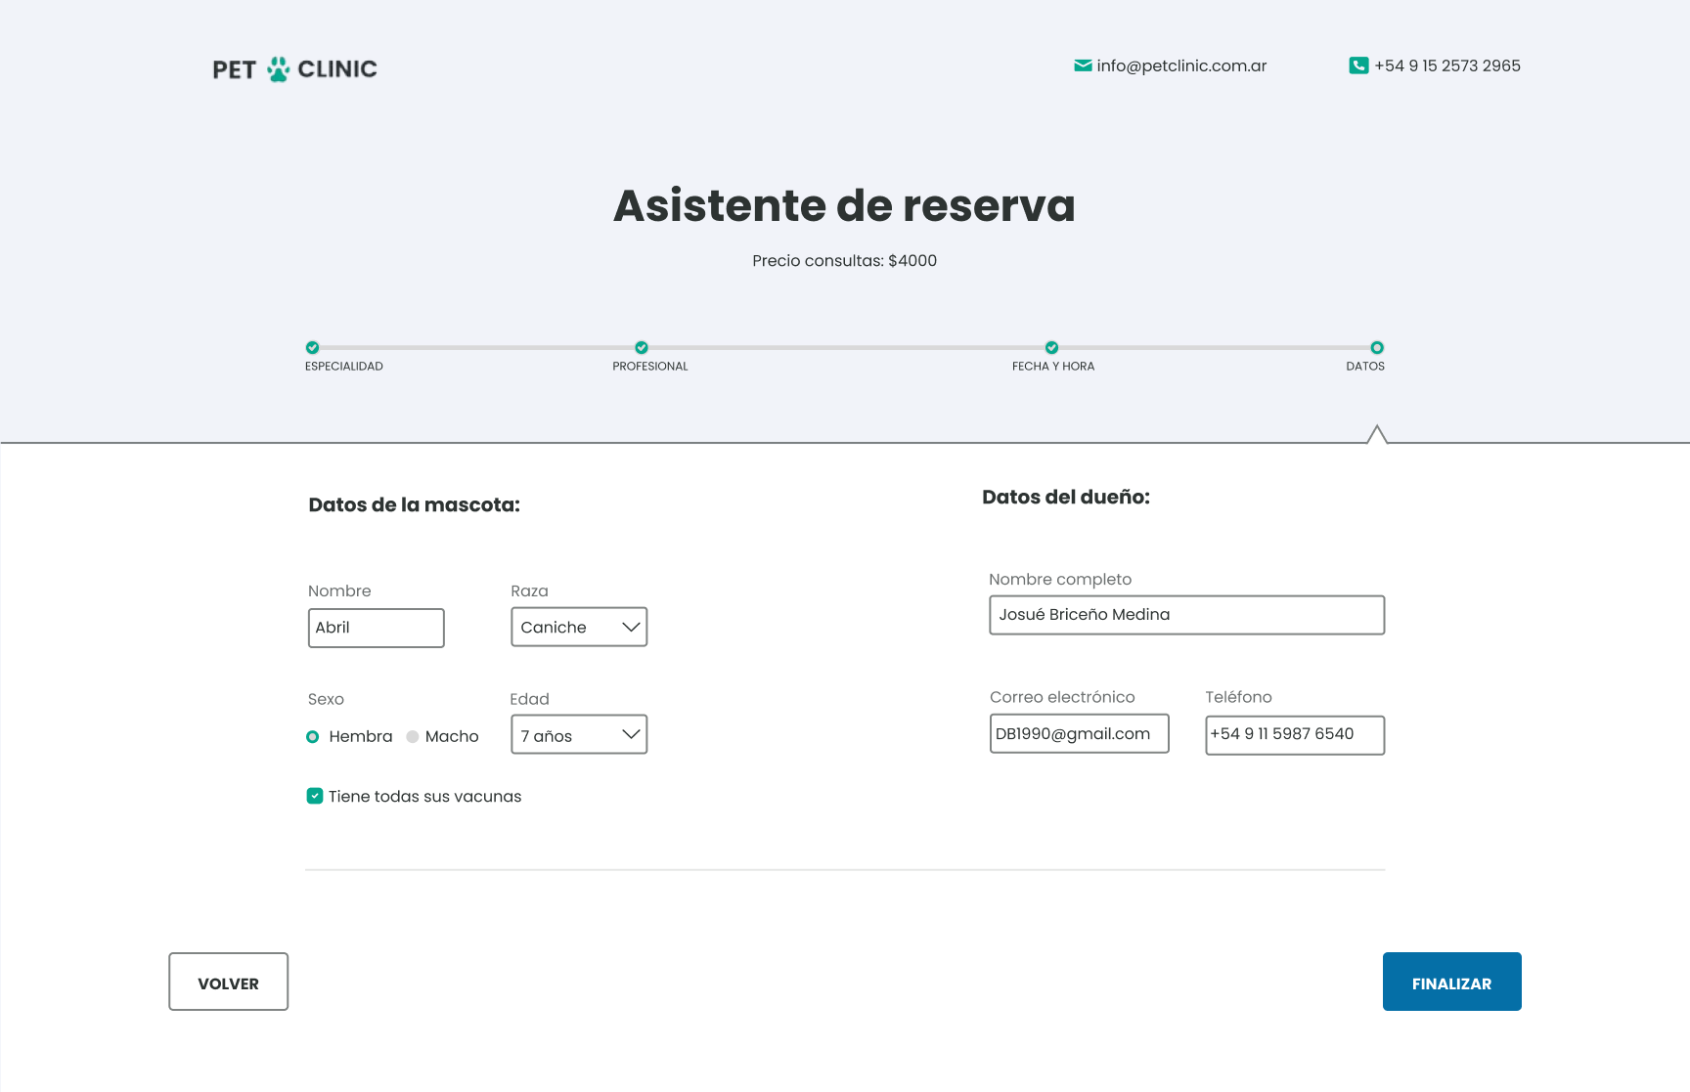Edit the Correo electrónico field
1690x1092 pixels.
pyautogui.click(x=1080, y=733)
